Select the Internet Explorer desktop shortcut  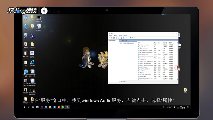coord(32,63)
